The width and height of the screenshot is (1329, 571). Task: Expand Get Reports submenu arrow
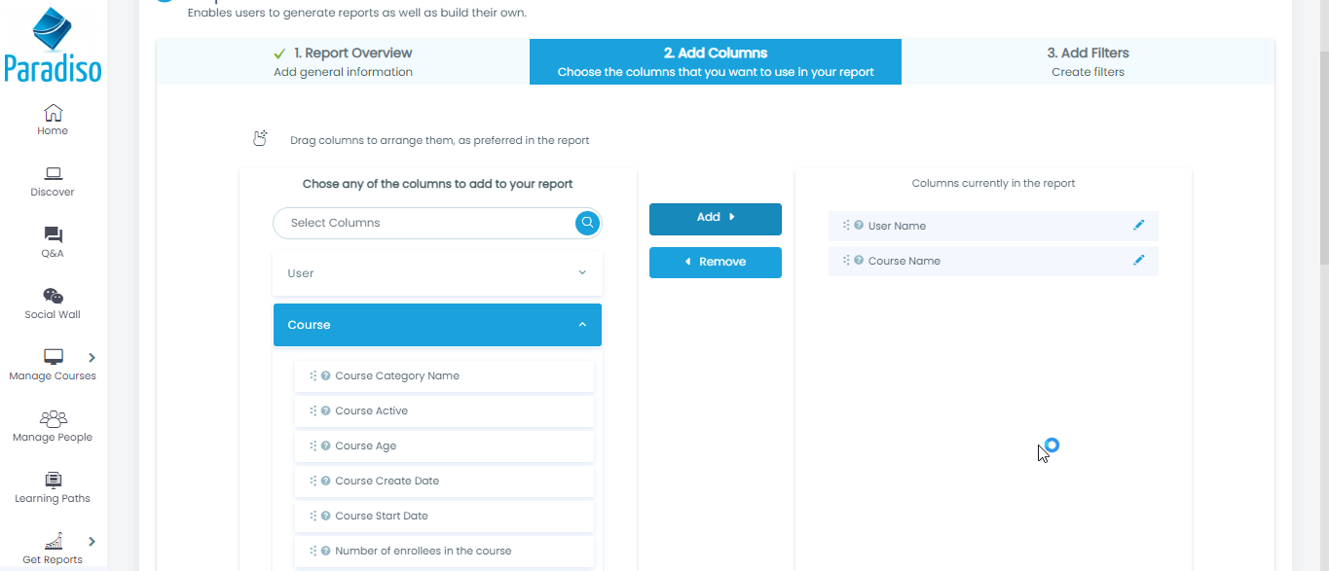click(92, 542)
